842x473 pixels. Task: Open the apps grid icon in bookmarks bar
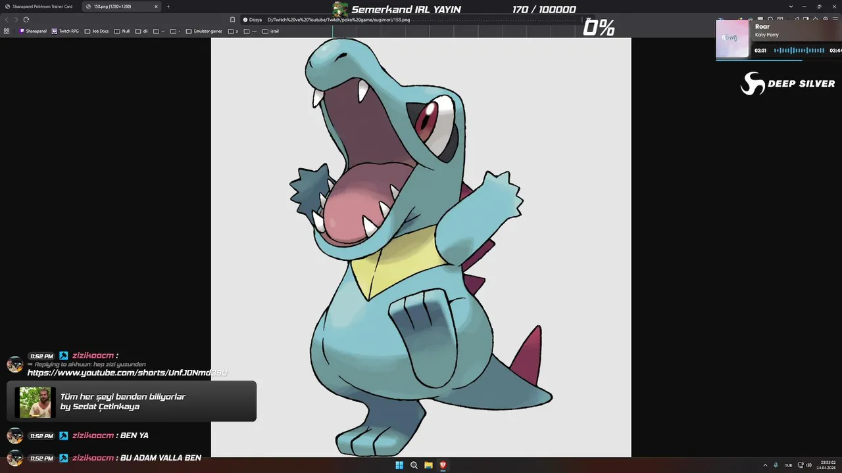[x=7, y=31]
